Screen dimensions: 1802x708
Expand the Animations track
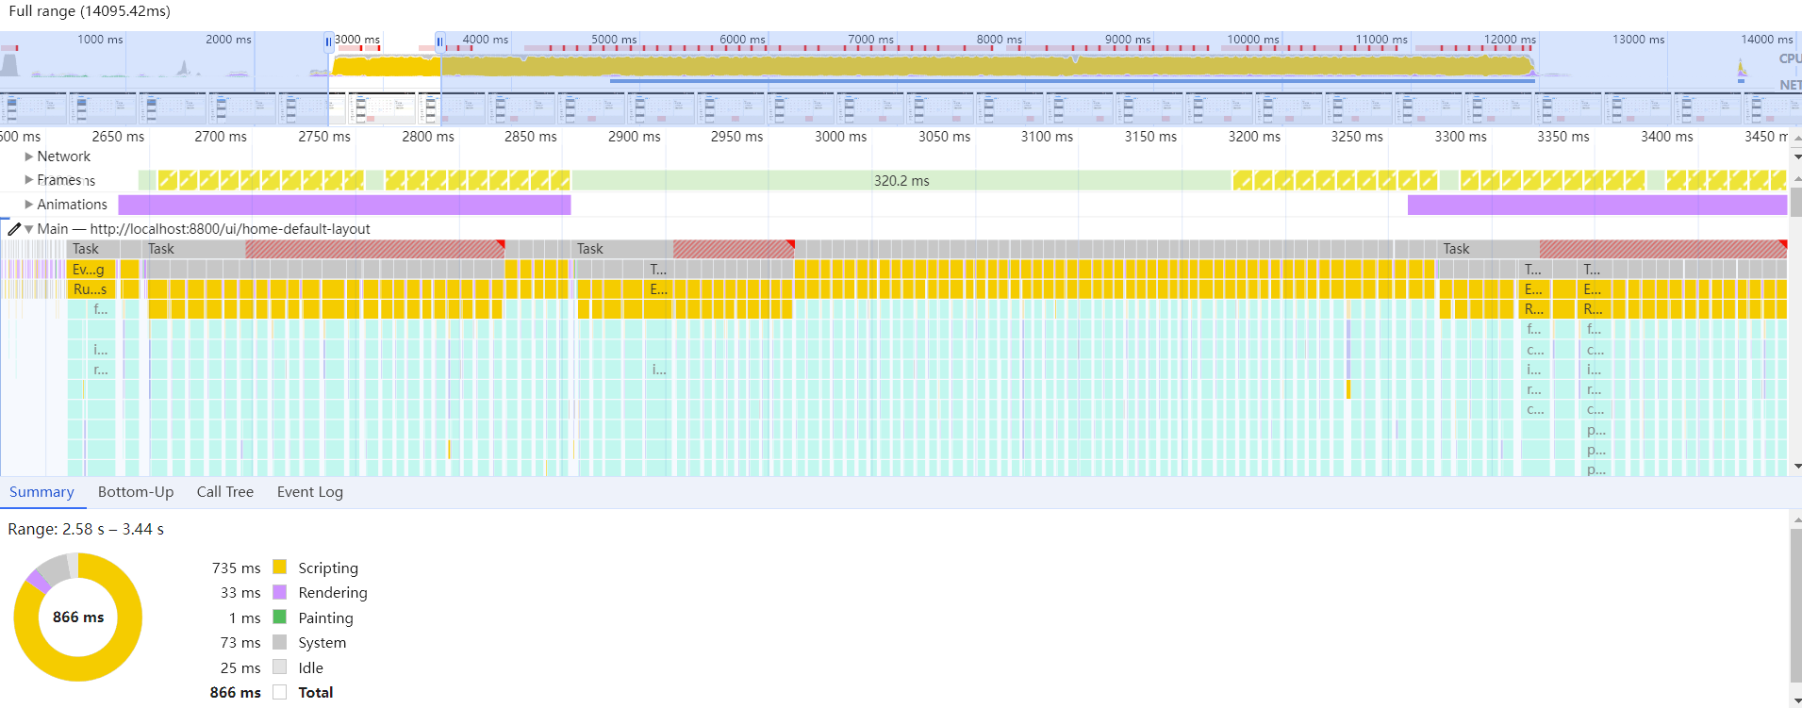(x=29, y=205)
